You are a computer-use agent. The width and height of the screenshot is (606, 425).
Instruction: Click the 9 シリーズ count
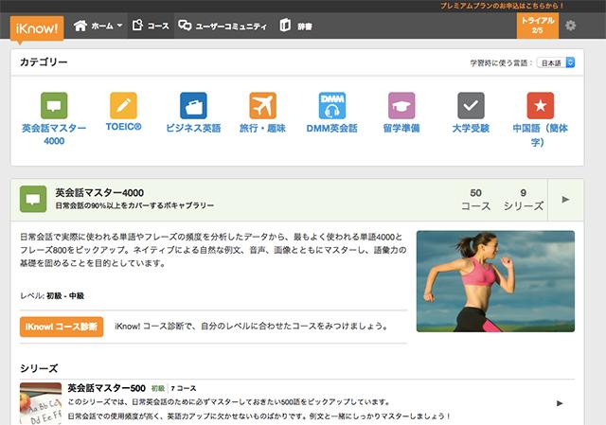524,200
